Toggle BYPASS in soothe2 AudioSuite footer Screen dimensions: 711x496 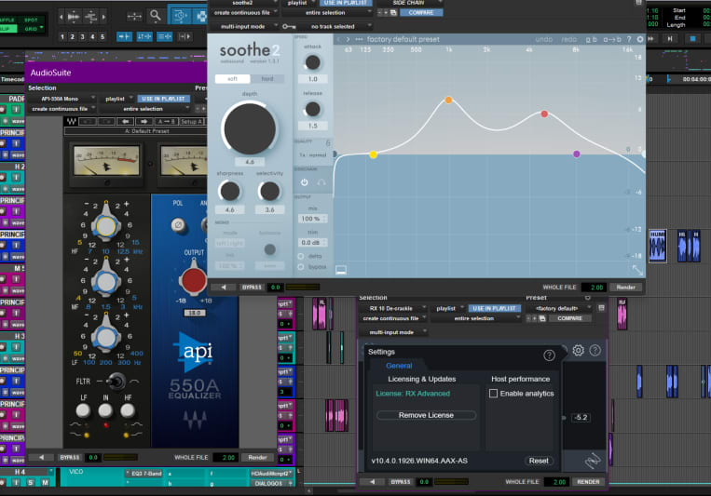(x=252, y=288)
